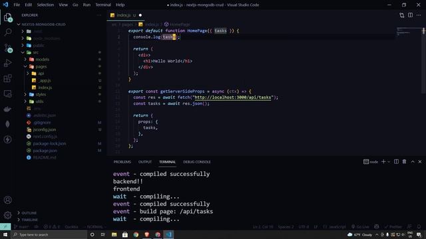Expand the utils folder
Viewport: 426px width, 239px height.
pos(40,102)
